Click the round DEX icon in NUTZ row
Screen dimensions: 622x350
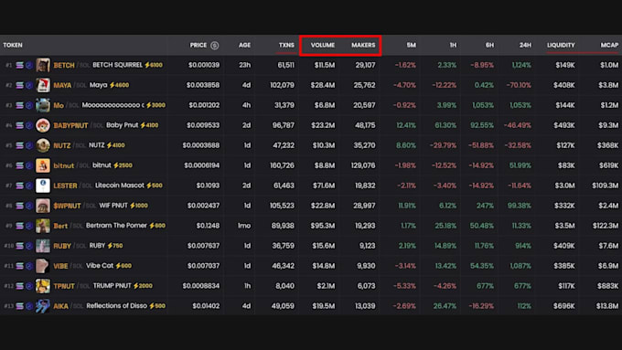(x=29, y=145)
